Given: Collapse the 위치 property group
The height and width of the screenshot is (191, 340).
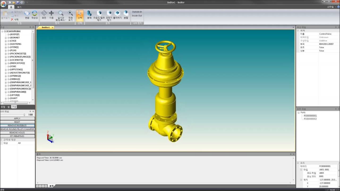Looking at the screenshot, I should (301, 180).
